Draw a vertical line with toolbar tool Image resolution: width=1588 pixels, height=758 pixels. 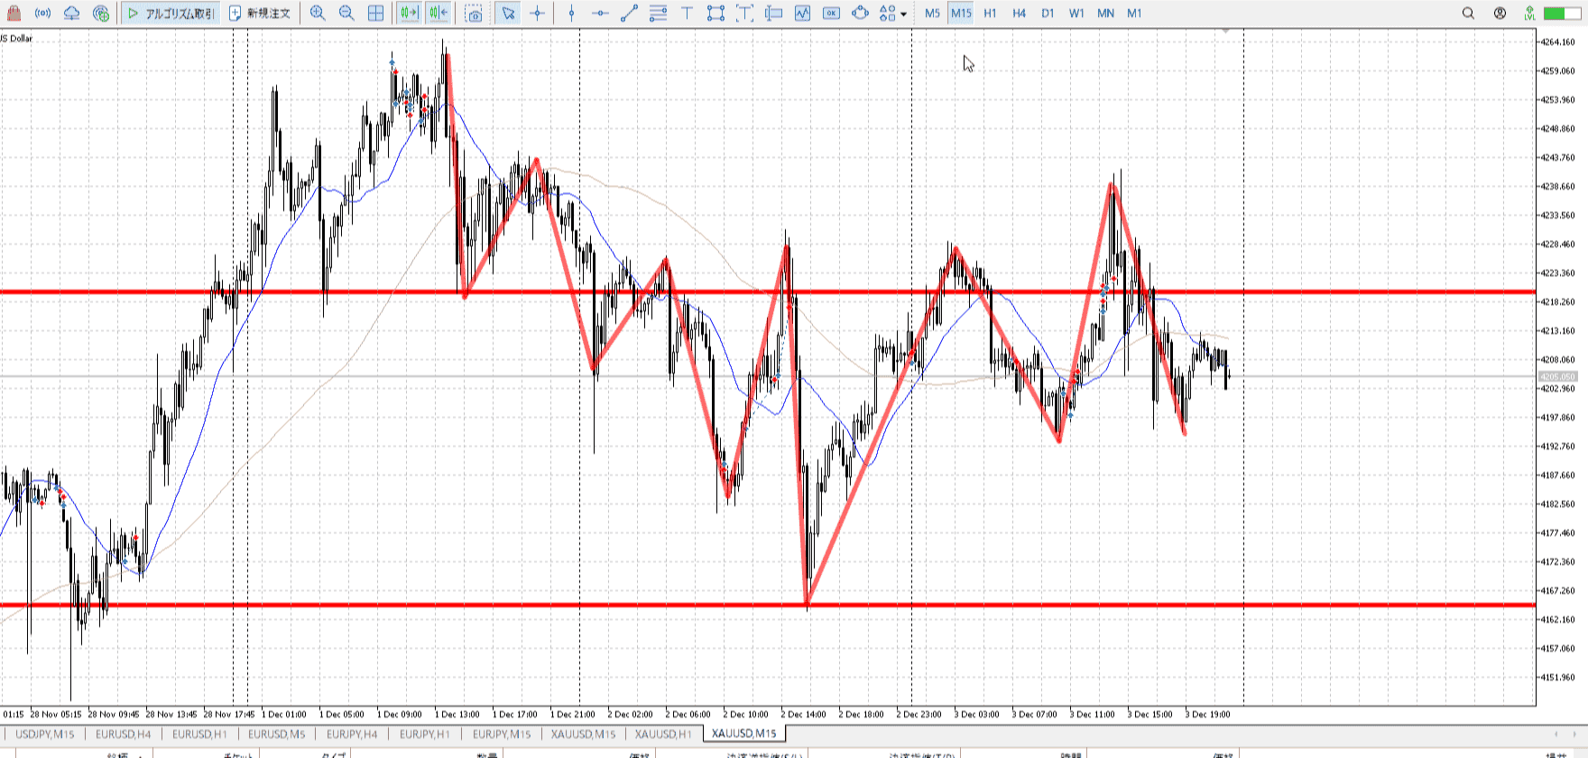[x=571, y=14]
